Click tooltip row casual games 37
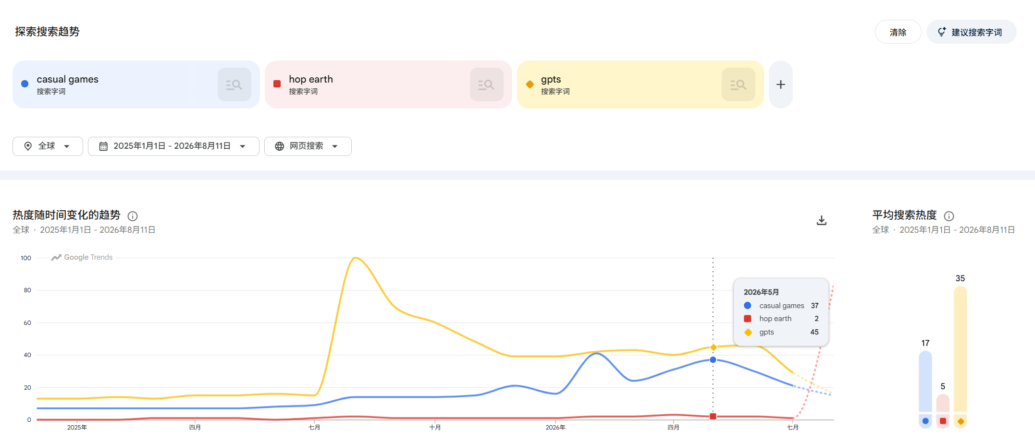 click(x=781, y=306)
